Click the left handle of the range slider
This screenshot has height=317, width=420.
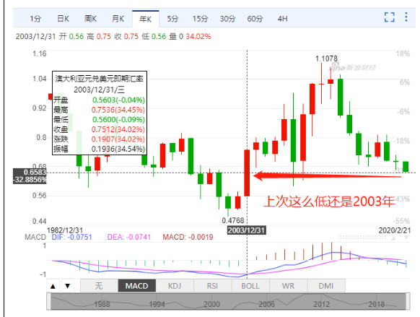coord(49,302)
